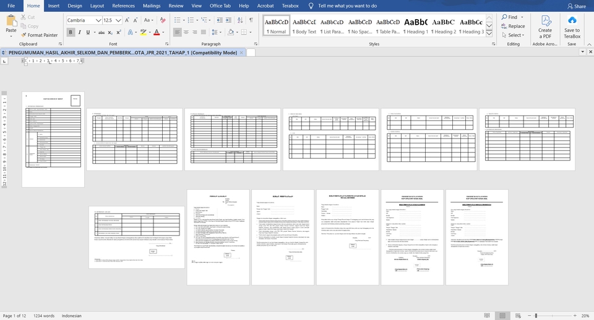Click the Replace button
Screen dimensions: 594x320
pyautogui.click(x=513, y=26)
